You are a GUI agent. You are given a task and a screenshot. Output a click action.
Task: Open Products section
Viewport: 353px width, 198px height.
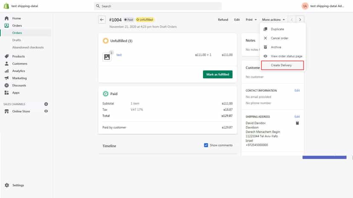(x=18, y=57)
